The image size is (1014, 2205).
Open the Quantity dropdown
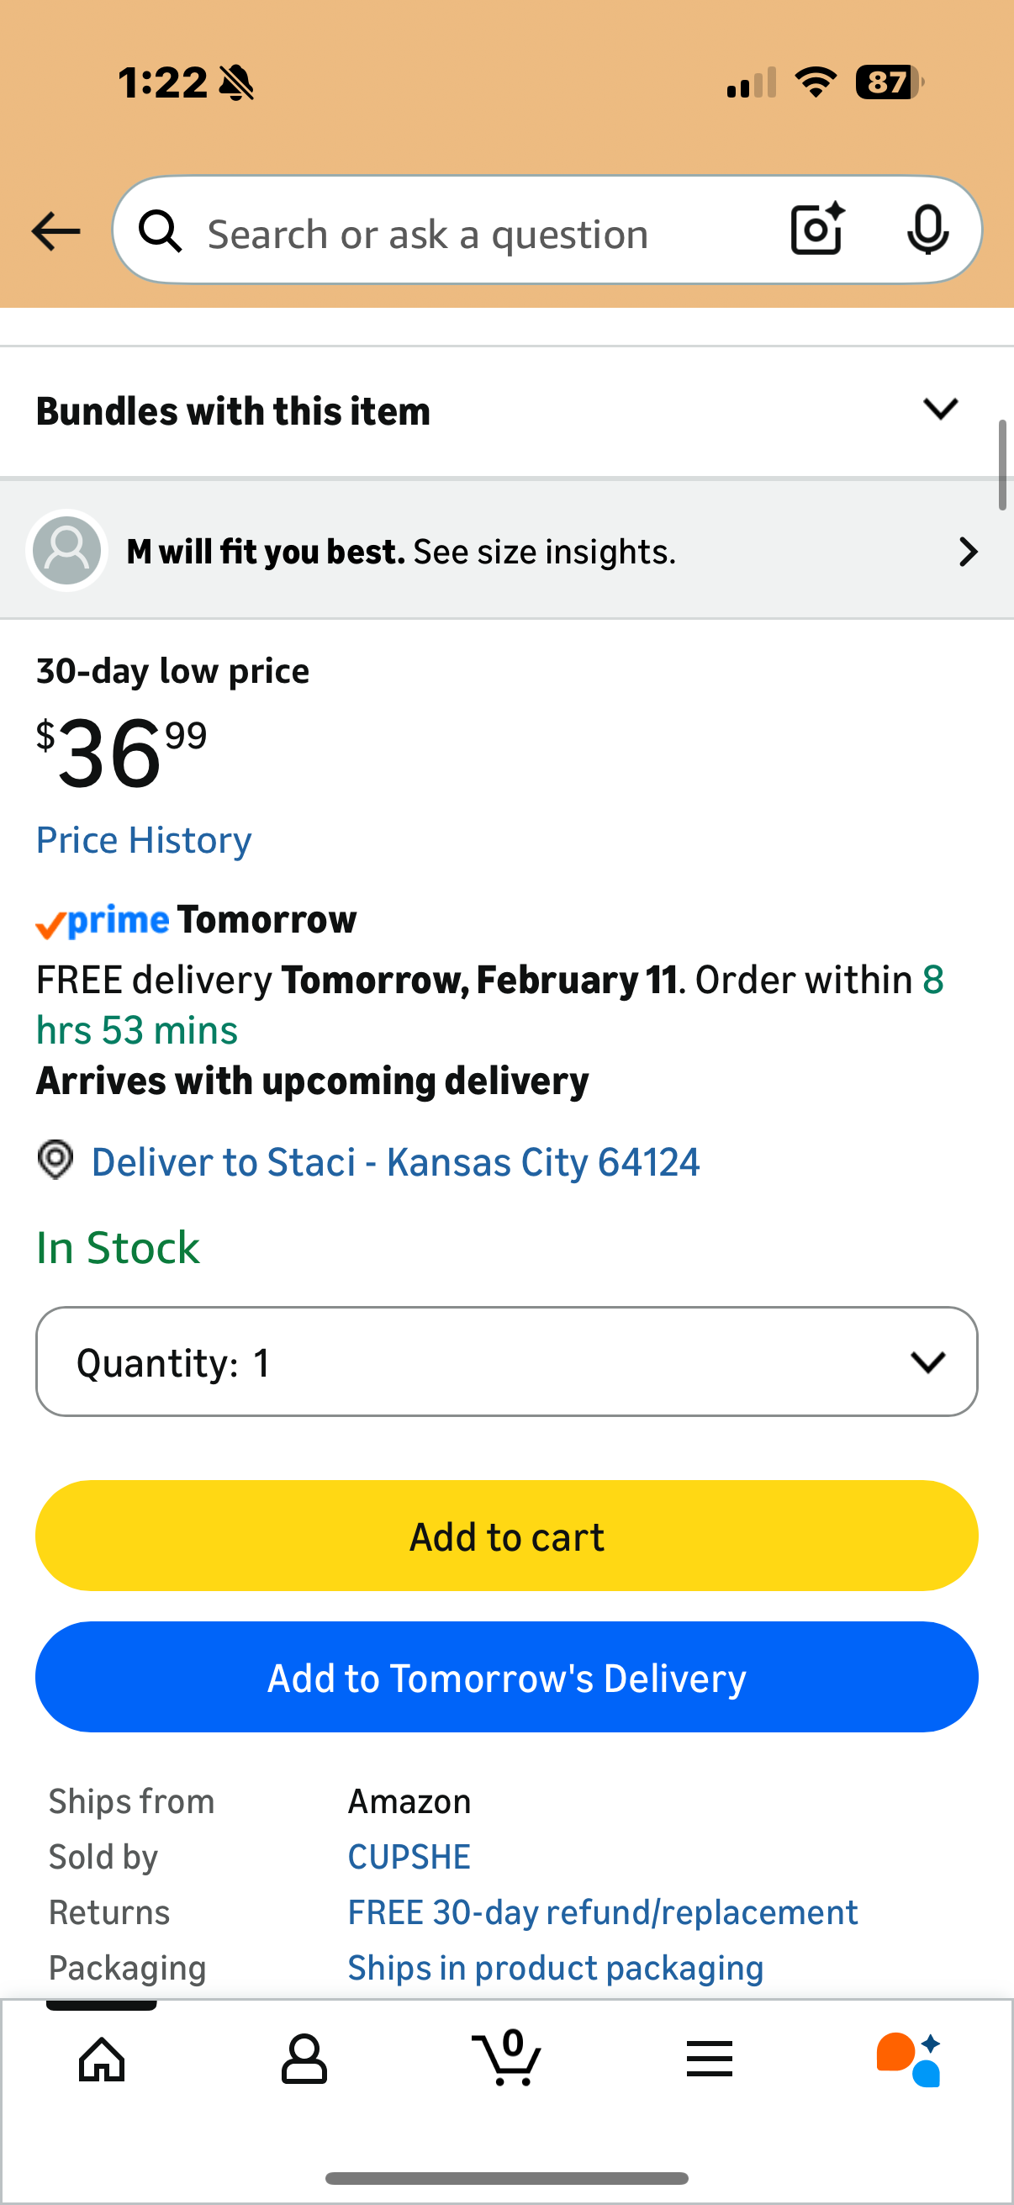tap(506, 1362)
